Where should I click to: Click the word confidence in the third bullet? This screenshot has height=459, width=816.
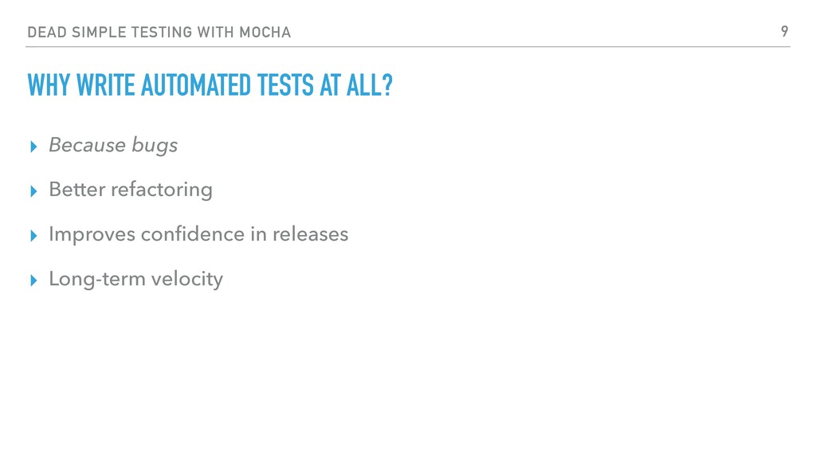[x=193, y=234]
